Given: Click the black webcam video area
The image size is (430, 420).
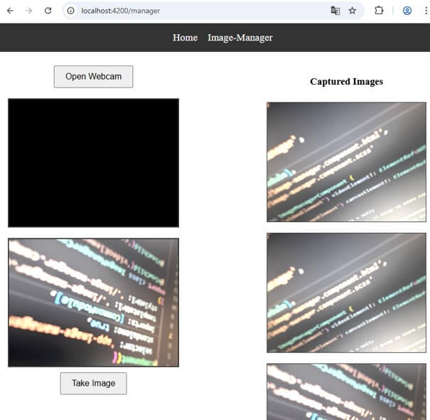Looking at the screenshot, I should tap(94, 163).
